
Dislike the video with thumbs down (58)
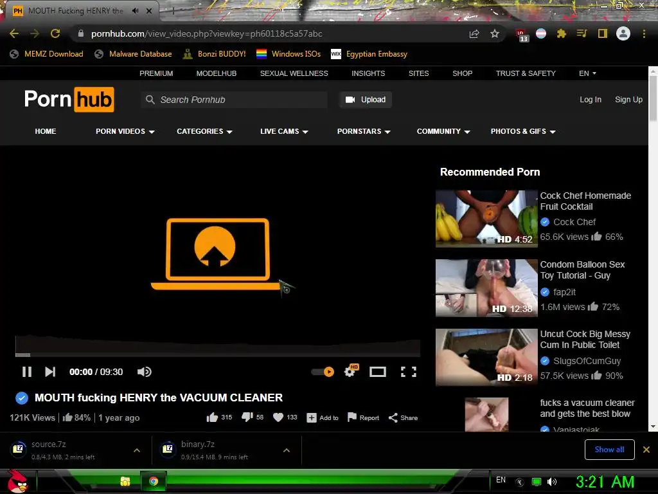[x=252, y=417]
